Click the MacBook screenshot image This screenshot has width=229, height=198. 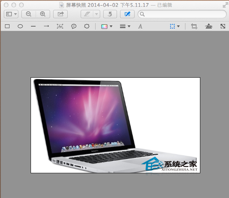(x=115, y=125)
